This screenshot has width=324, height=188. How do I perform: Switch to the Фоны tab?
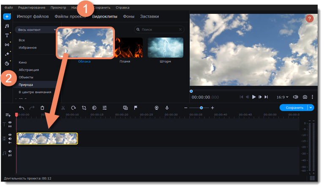click(x=129, y=16)
